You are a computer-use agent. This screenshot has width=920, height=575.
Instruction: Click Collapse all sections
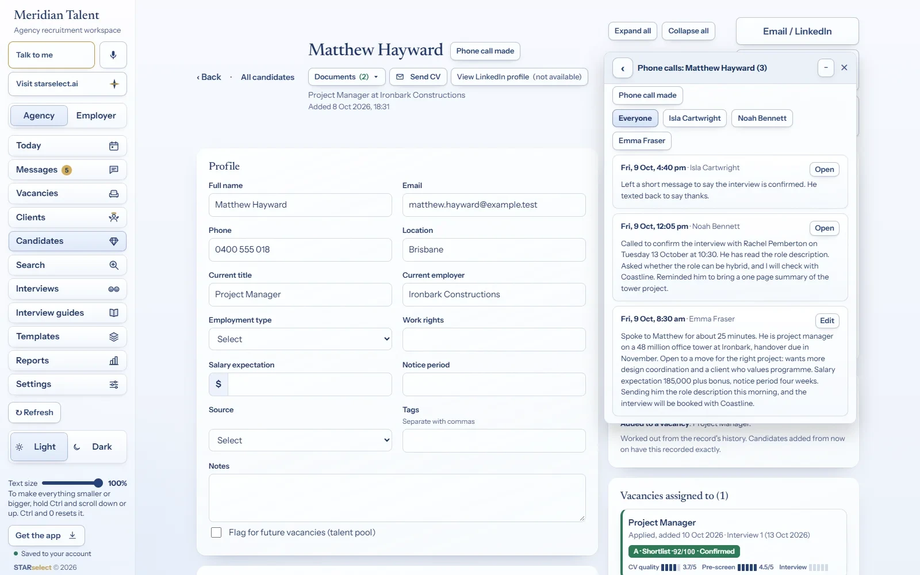688,31
